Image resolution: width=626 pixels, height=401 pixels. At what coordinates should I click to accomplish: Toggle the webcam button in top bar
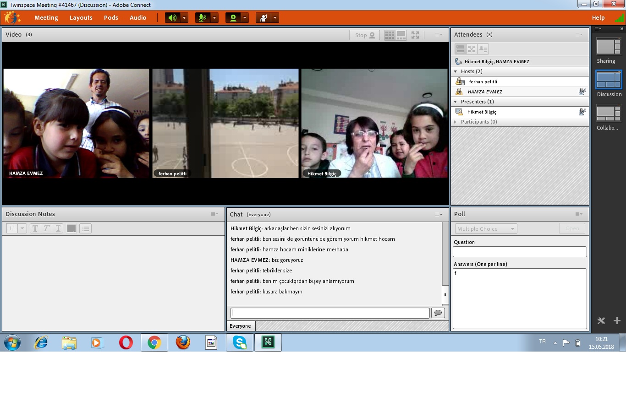[x=233, y=18]
